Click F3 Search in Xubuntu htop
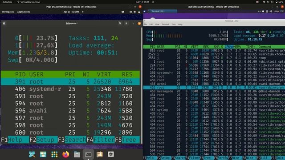This screenshot has height=160, width=285. pos(178,158)
